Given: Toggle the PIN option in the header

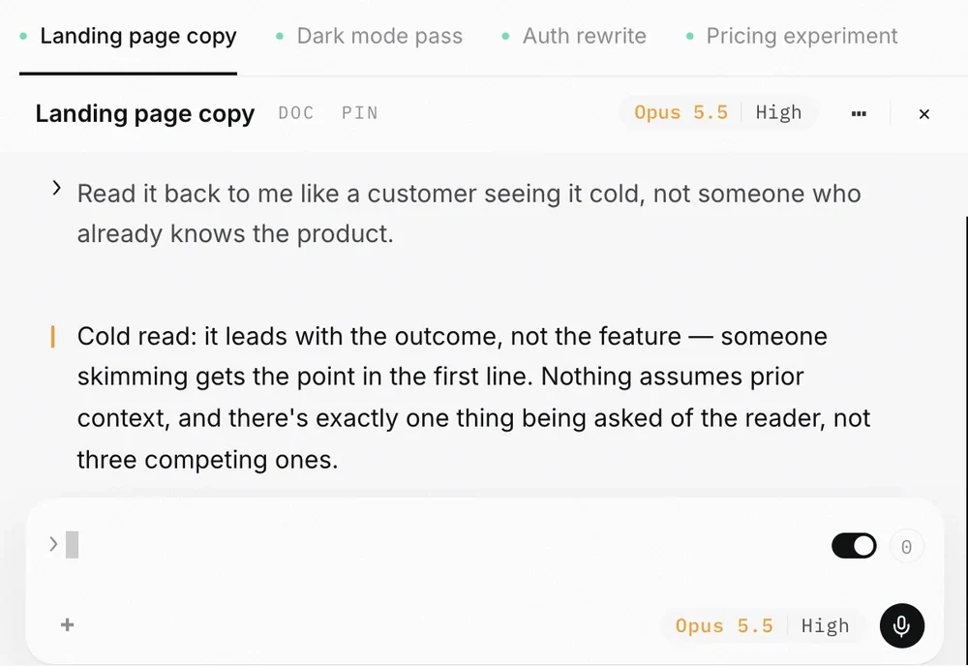Looking at the screenshot, I should (360, 113).
